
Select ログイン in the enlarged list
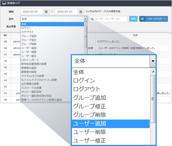point(111,81)
